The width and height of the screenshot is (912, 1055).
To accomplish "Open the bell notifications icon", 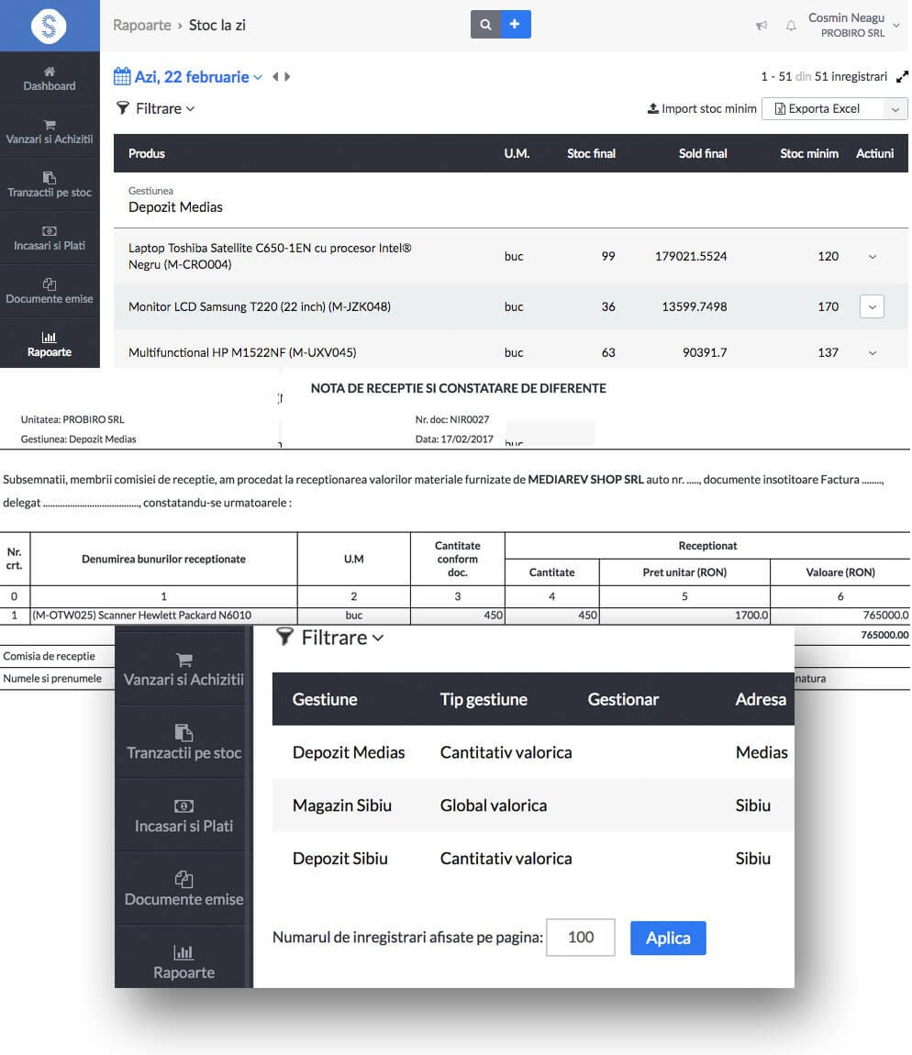I will tap(791, 26).
